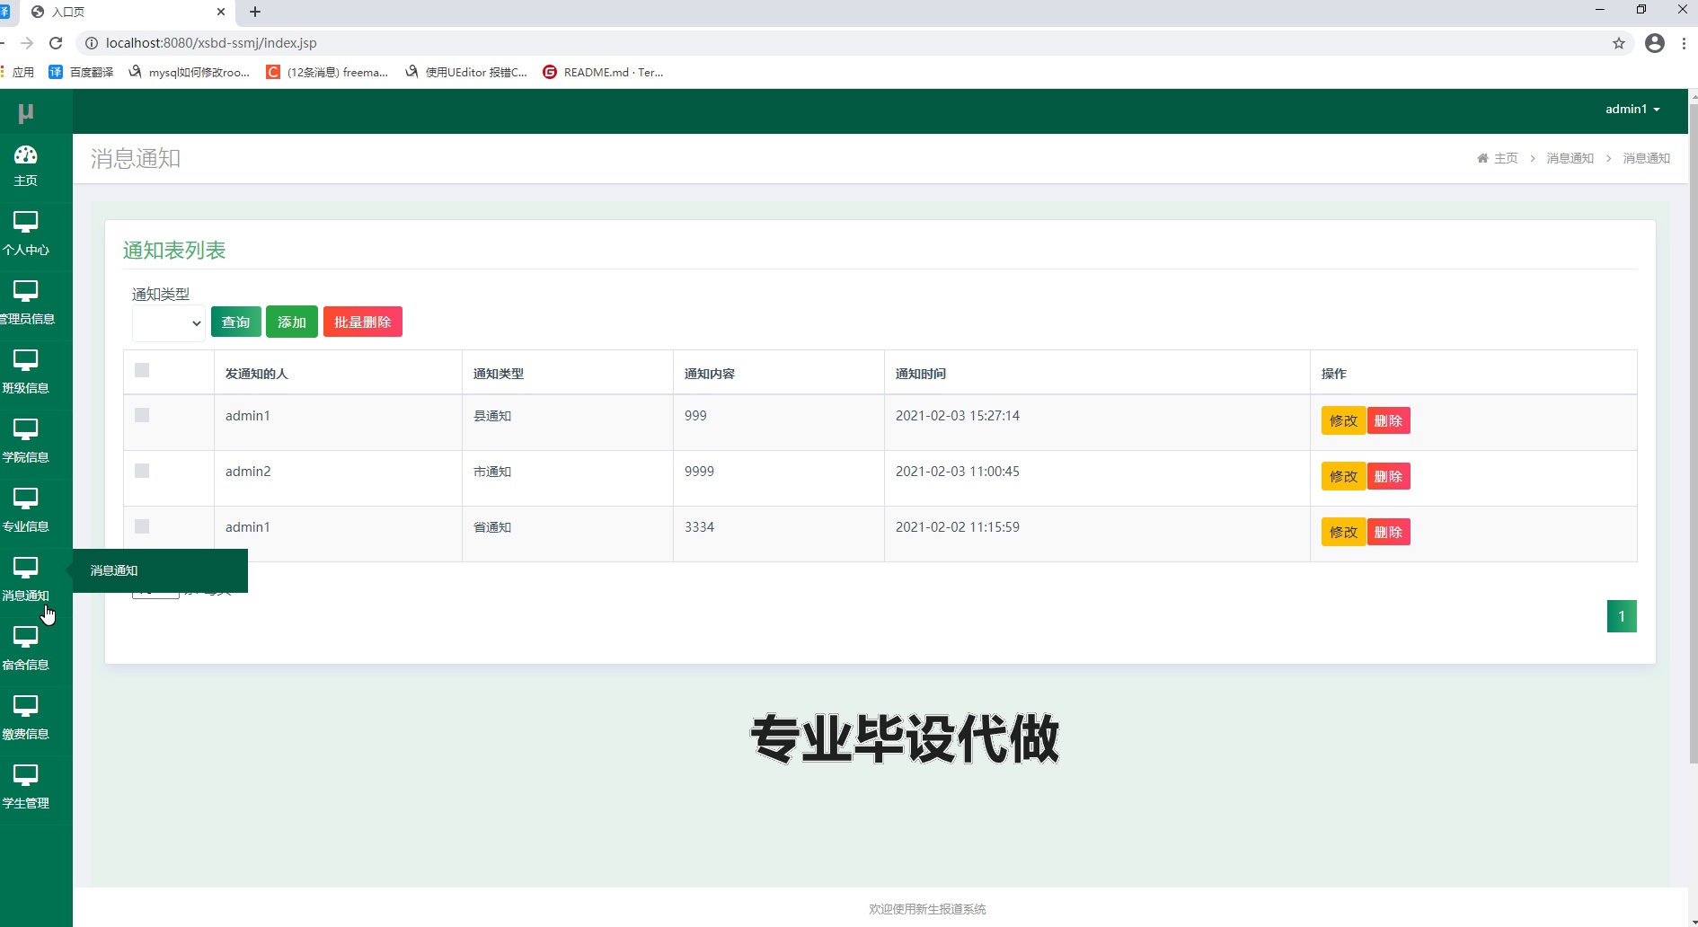This screenshot has height=927, width=1698.
Task: Open 宿舍信息 from the sidebar
Action: [27, 648]
